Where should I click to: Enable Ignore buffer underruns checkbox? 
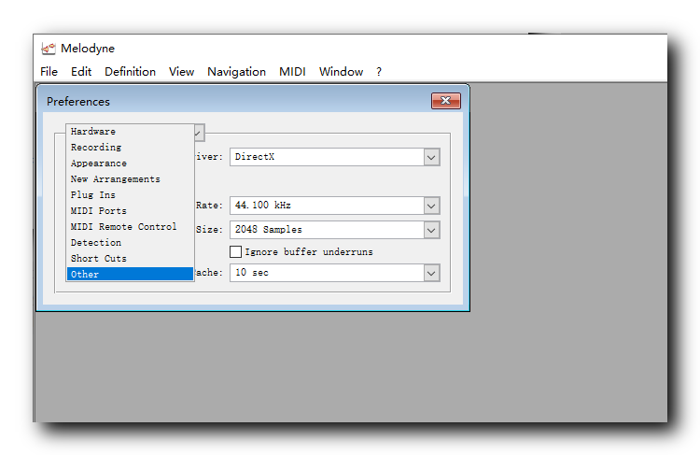pos(236,251)
